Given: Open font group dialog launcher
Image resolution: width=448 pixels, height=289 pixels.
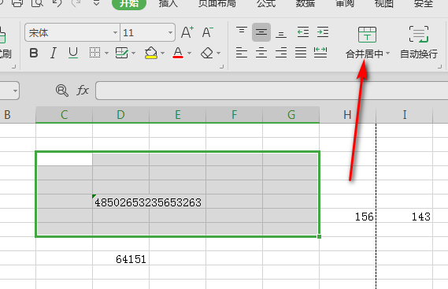Looking at the screenshot, I should pyautogui.click(x=222, y=67).
